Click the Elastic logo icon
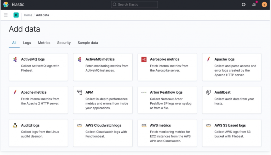The height and width of the screenshot is (155, 271). [x=6, y=4]
